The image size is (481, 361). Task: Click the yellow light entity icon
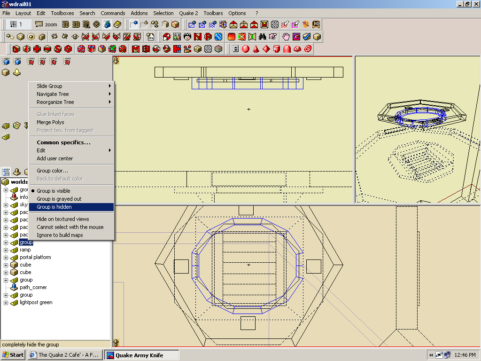coord(17,72)
